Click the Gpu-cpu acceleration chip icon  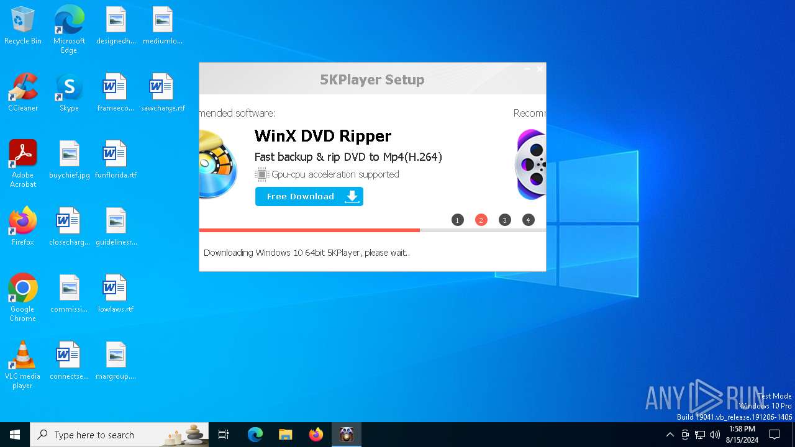point(261,174)
